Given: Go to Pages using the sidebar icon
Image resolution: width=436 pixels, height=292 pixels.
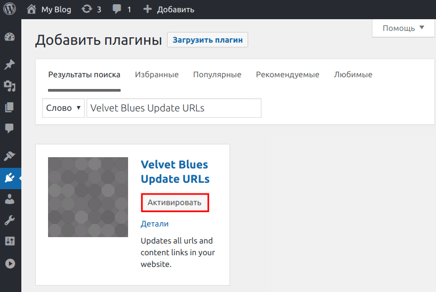Looking at the screenshot, I should (x=10, y=107).
